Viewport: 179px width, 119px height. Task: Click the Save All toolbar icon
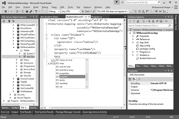tap(31, 11)
